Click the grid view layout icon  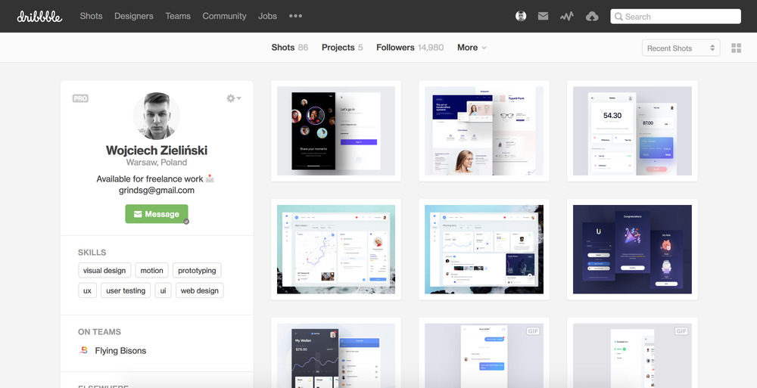click(737, 48)
